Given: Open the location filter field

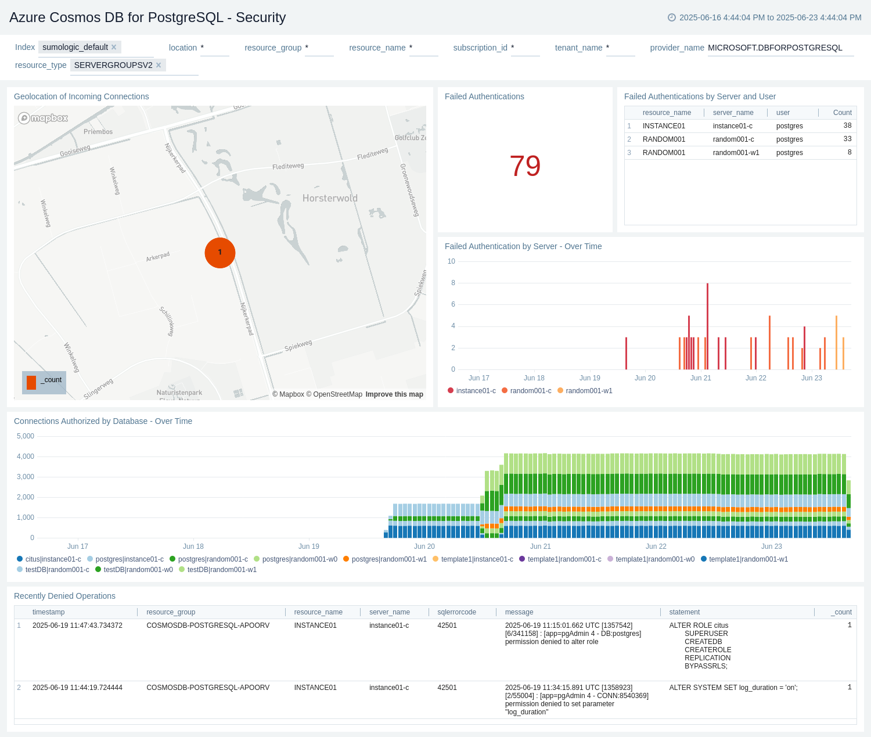Looking at the screenshot, I should click(215, 48).
